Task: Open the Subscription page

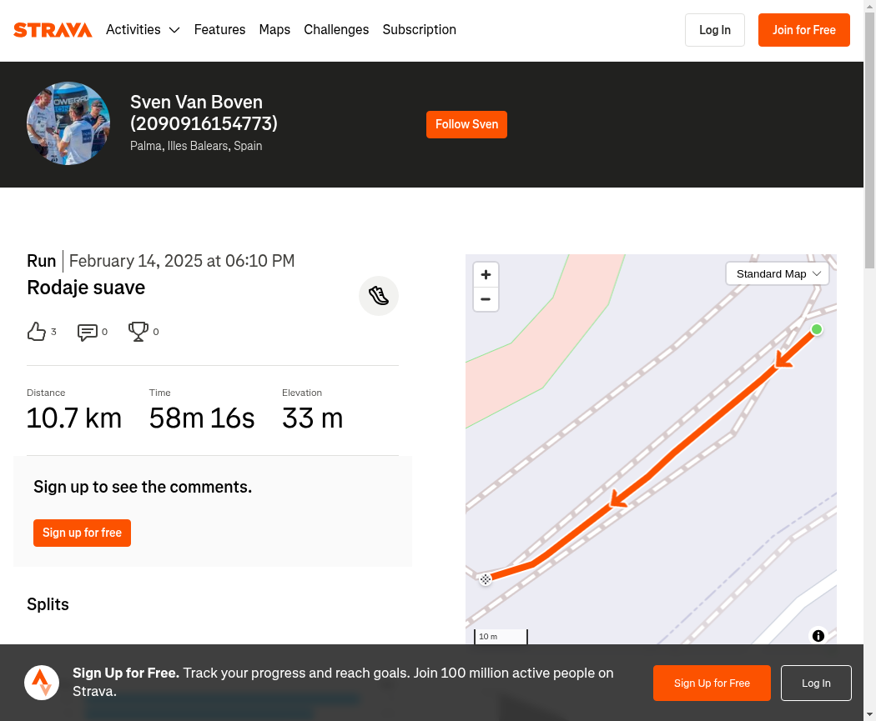Action: click(x=419, y=29)
